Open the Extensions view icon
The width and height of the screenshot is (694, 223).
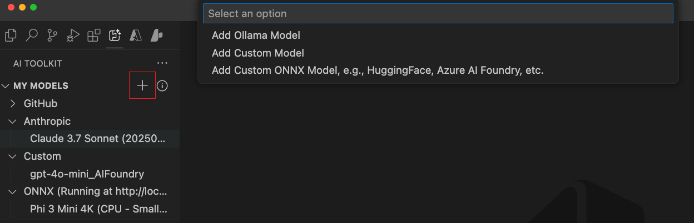93,36
